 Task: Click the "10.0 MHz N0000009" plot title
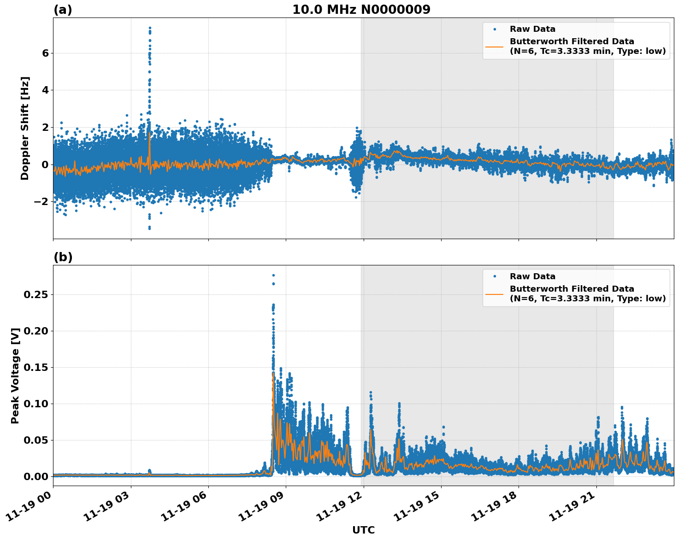coord(361,10)
